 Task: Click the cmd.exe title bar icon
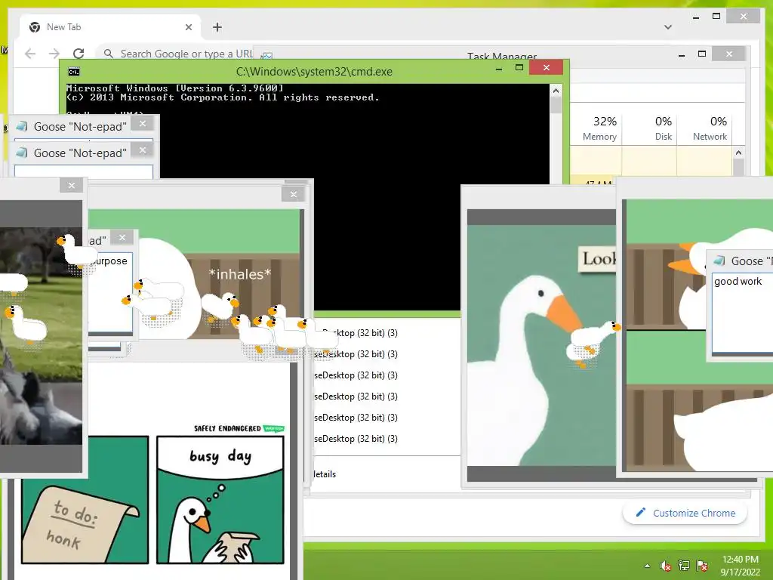74,72
